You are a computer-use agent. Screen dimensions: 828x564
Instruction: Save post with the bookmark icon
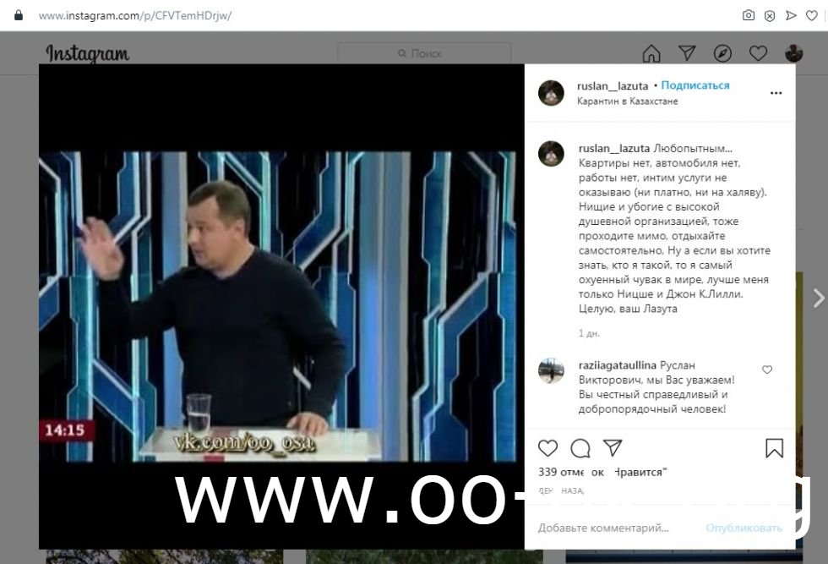pos(774,448)
